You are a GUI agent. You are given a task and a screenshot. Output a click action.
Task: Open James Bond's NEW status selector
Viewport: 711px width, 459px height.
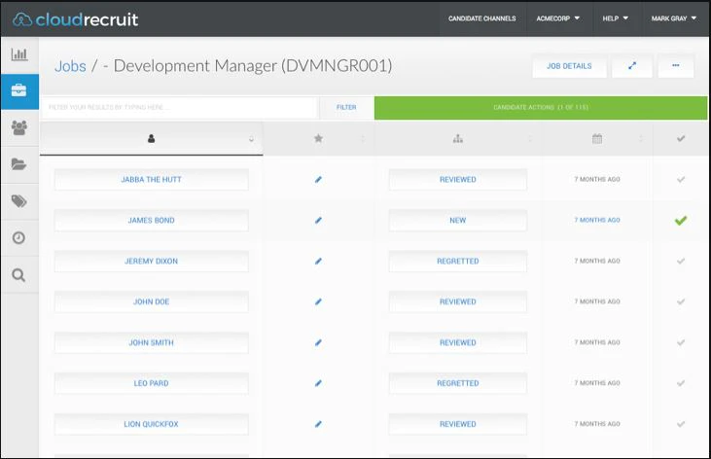(457, 221)
